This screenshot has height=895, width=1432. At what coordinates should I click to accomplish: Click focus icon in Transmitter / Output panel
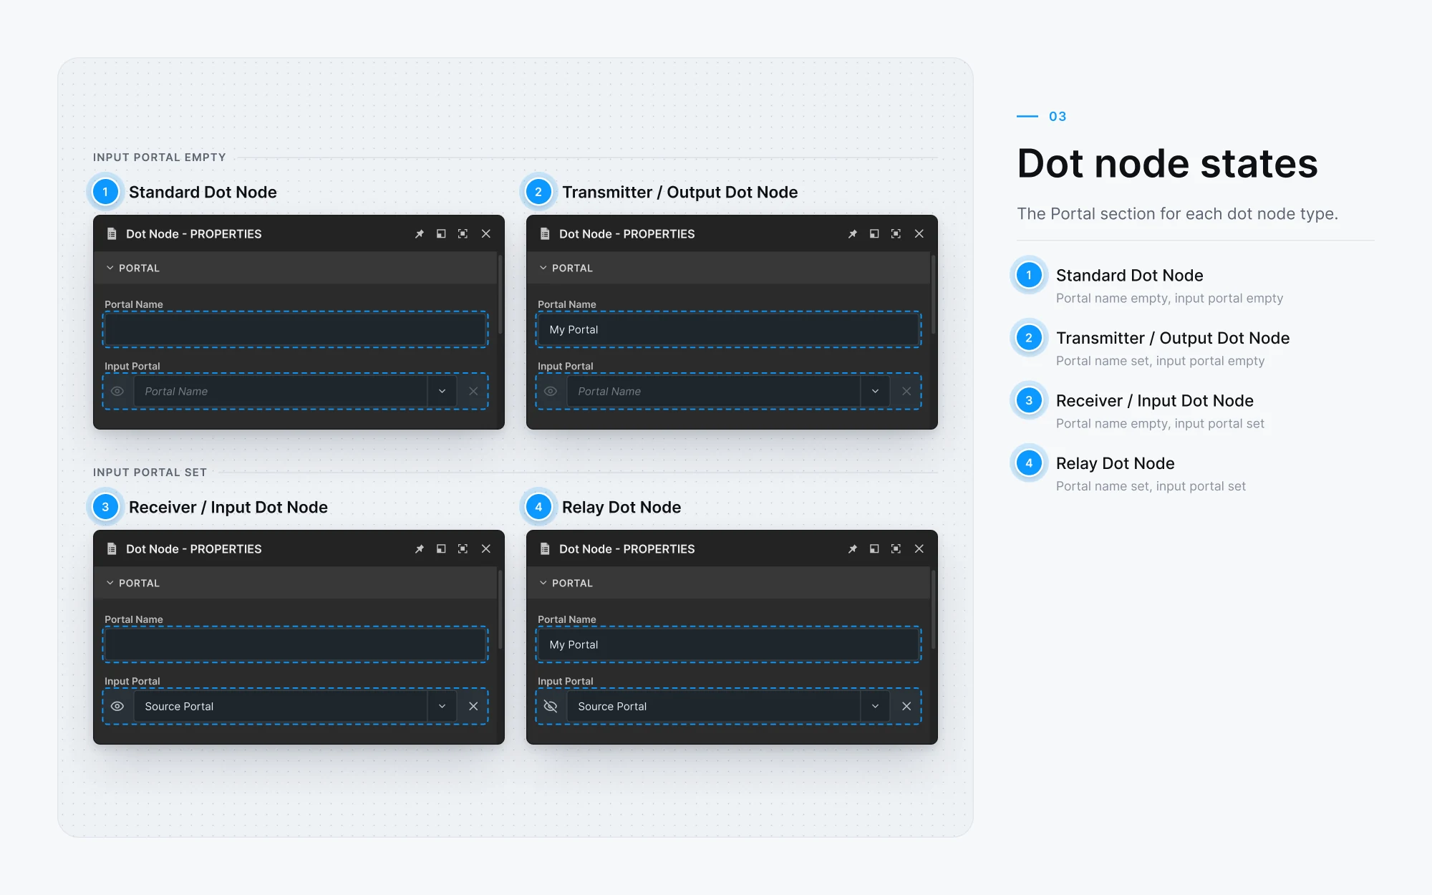(896, 234)
